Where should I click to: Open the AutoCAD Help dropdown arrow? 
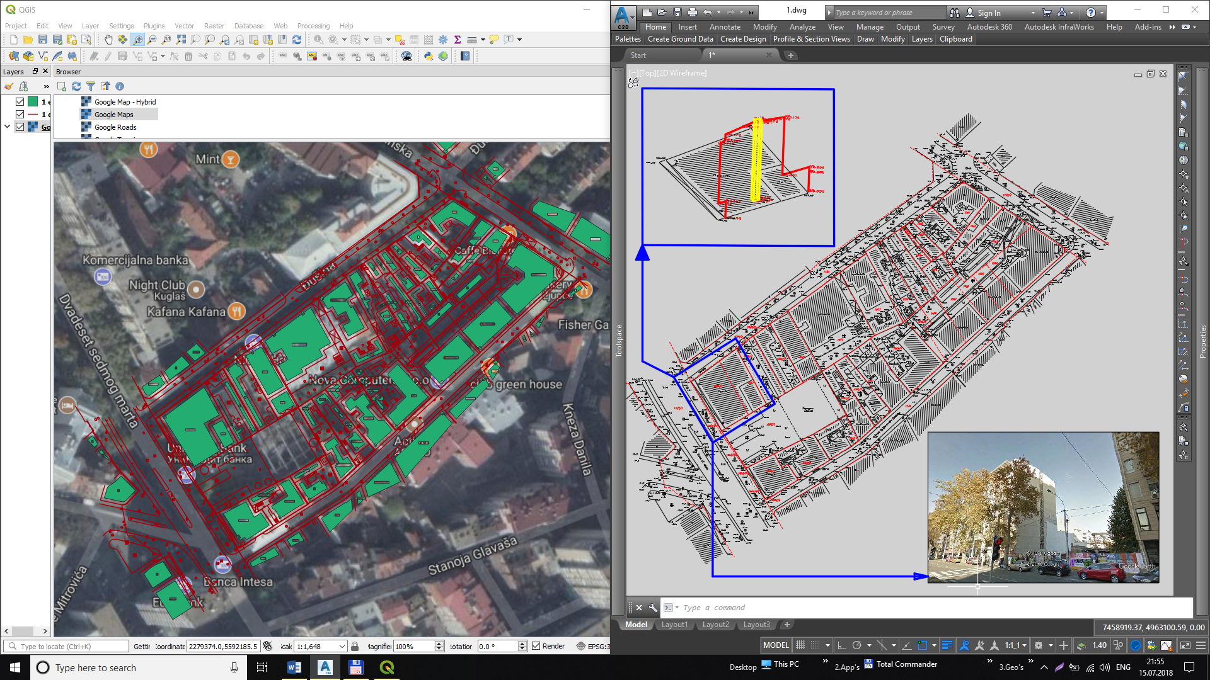1102,13
